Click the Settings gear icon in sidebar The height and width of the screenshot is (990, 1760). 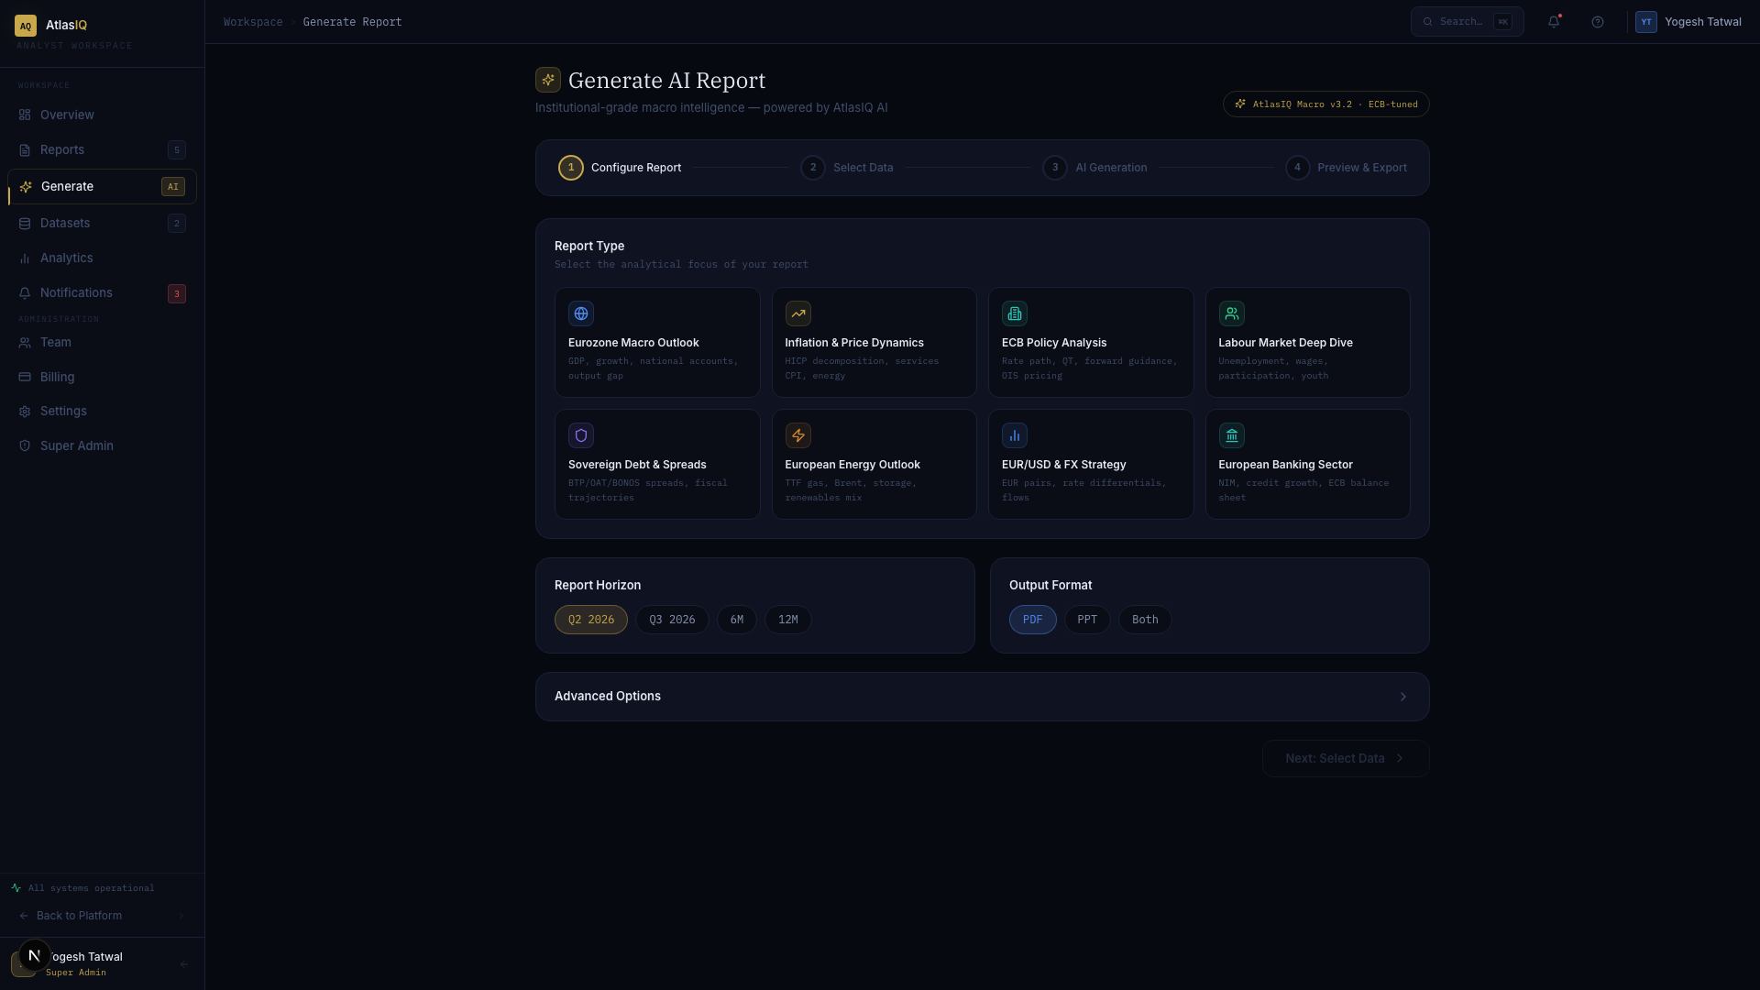(x=25, y=412)
